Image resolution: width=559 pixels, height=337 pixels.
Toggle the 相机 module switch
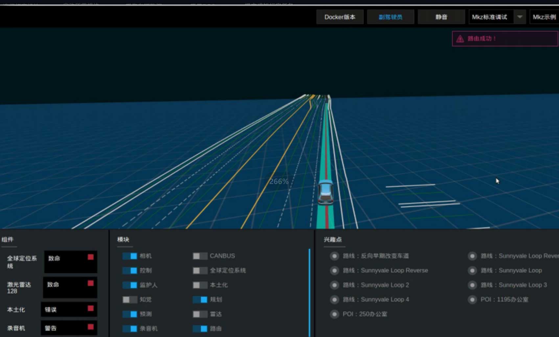(129, 256)
